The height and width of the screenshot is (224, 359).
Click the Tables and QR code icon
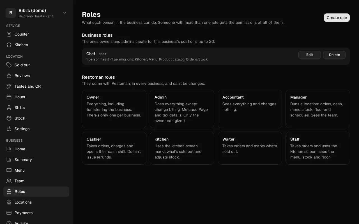[9, 86]
